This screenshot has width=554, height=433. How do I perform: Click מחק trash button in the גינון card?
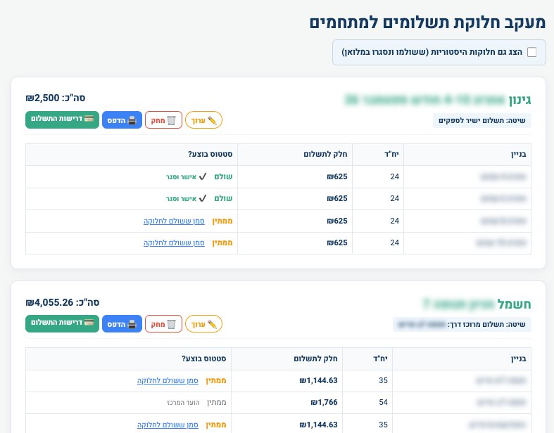[163, 120]
